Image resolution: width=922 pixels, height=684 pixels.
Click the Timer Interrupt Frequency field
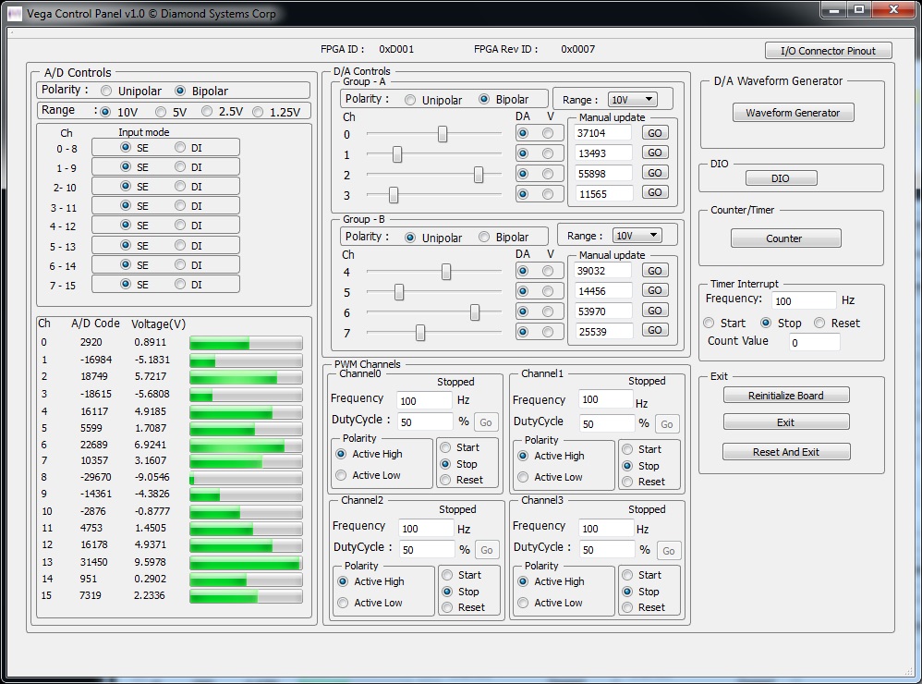[803, 300]
